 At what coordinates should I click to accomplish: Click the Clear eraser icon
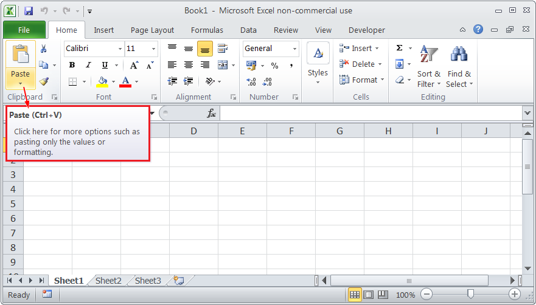(400, 80)
